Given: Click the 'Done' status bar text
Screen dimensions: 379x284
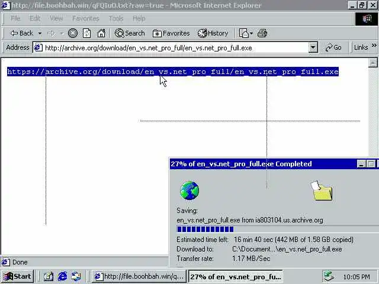Looking at the screenshot, I should [20, 262].
